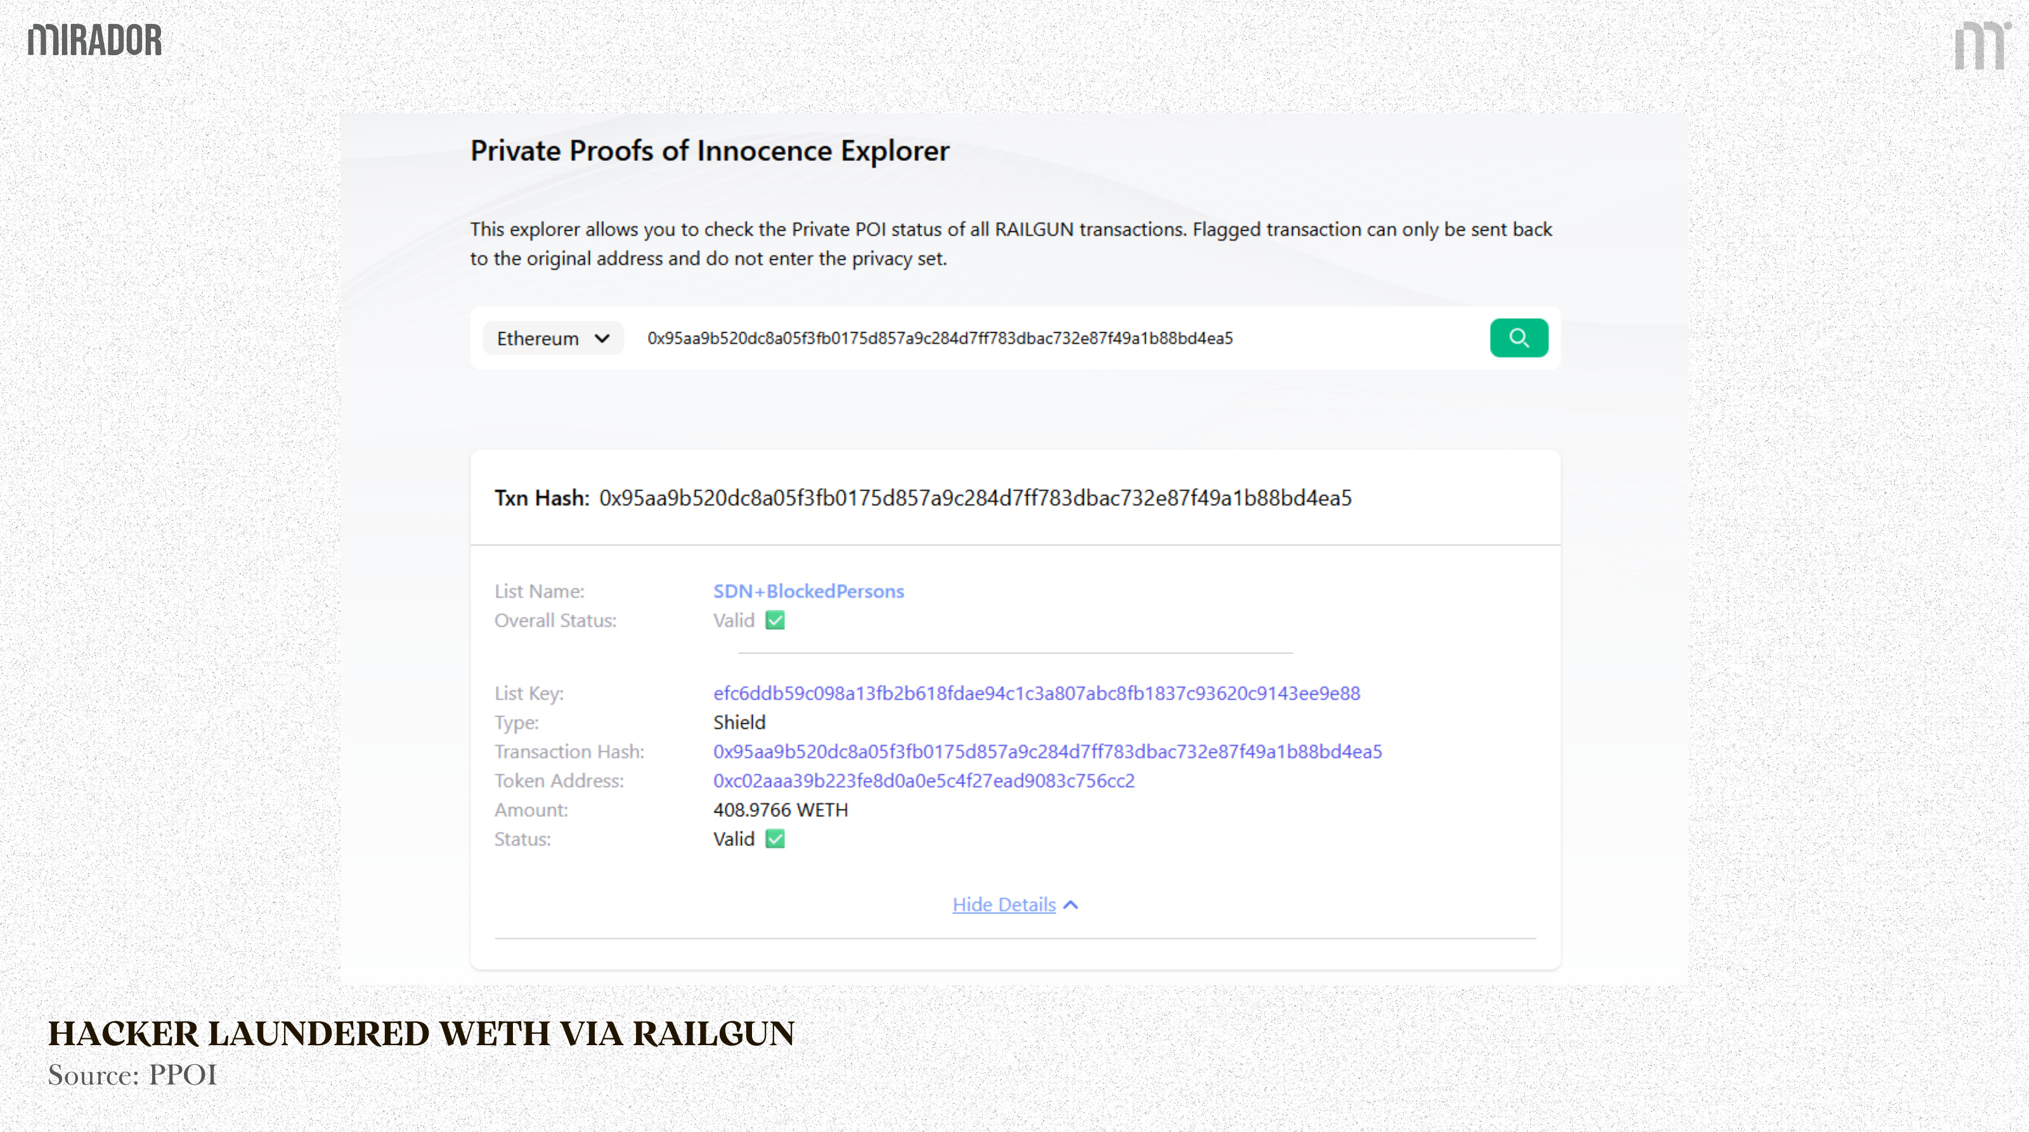Click the Mirador M emblem top right

[1981, 45]
